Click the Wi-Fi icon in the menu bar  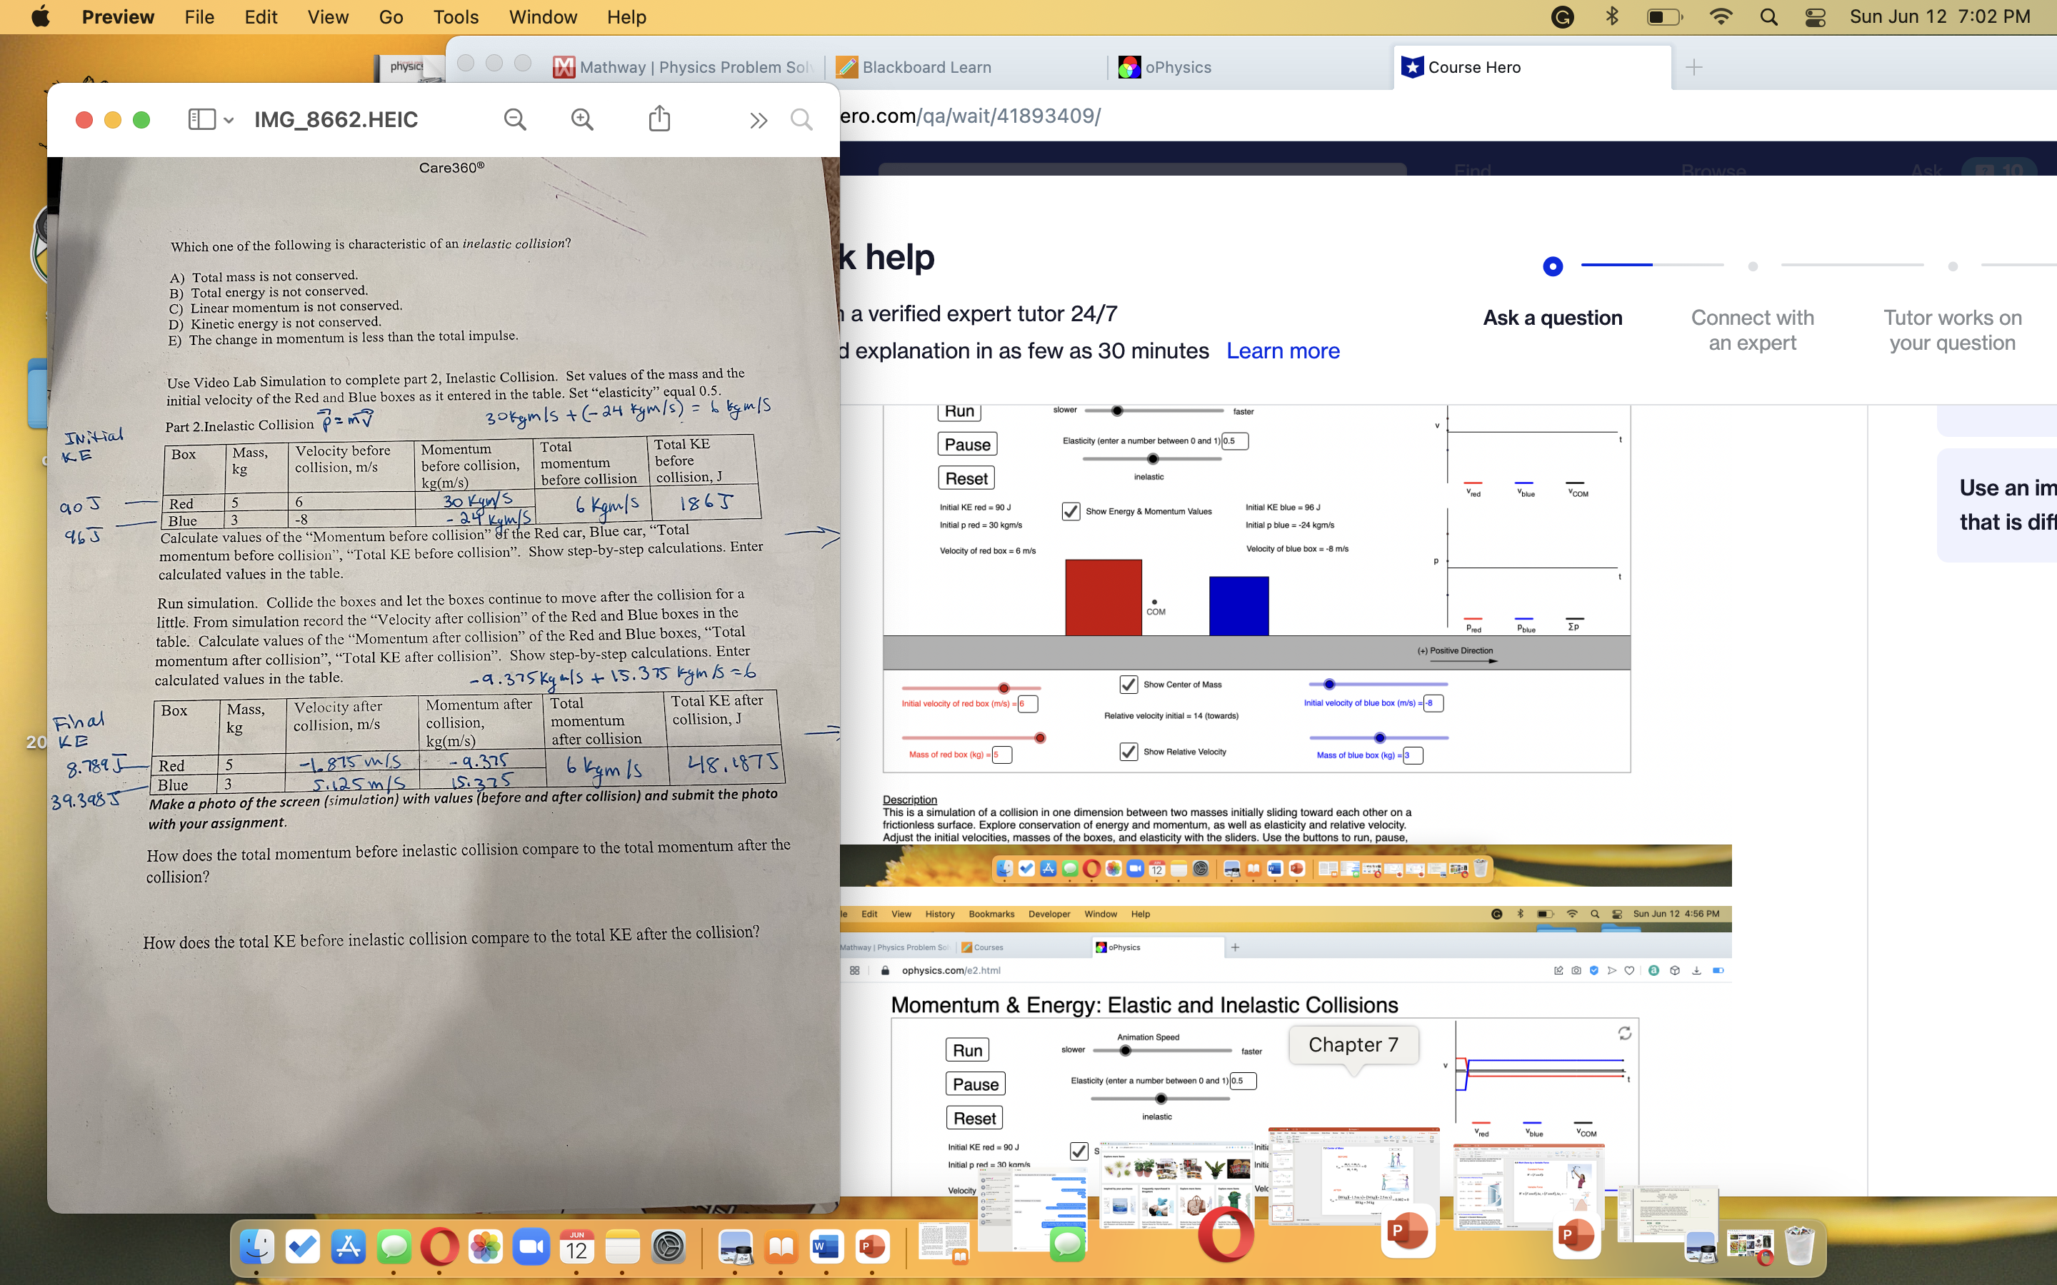[x=1721, y=16]
